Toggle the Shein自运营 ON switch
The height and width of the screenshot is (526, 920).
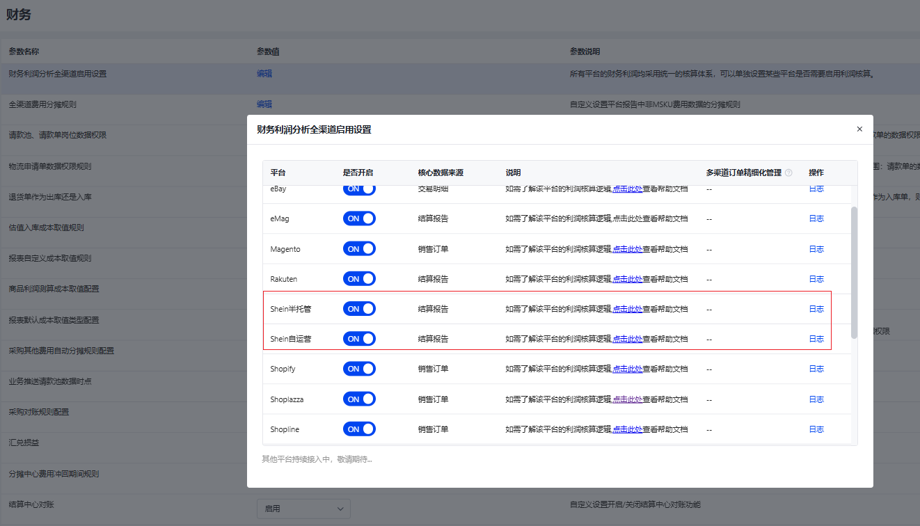(x=359, y=339)
